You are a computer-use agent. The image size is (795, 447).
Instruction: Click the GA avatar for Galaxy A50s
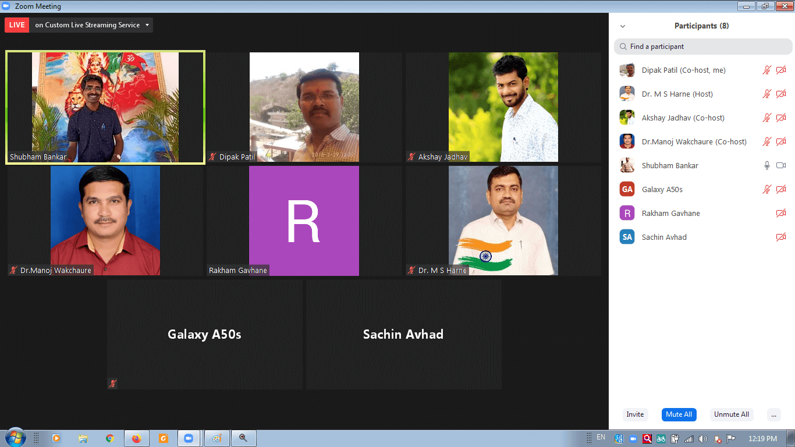627,189
